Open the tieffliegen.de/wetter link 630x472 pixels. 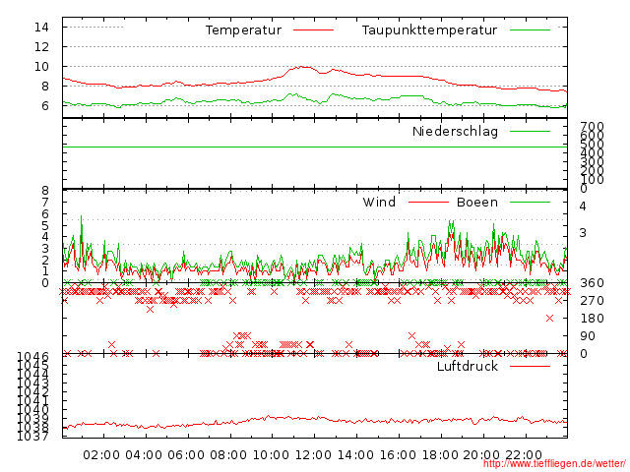[x=554, y=464]
